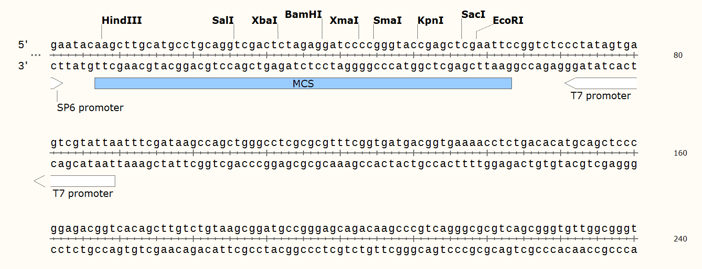Select the SalI enzyme label

223,21
